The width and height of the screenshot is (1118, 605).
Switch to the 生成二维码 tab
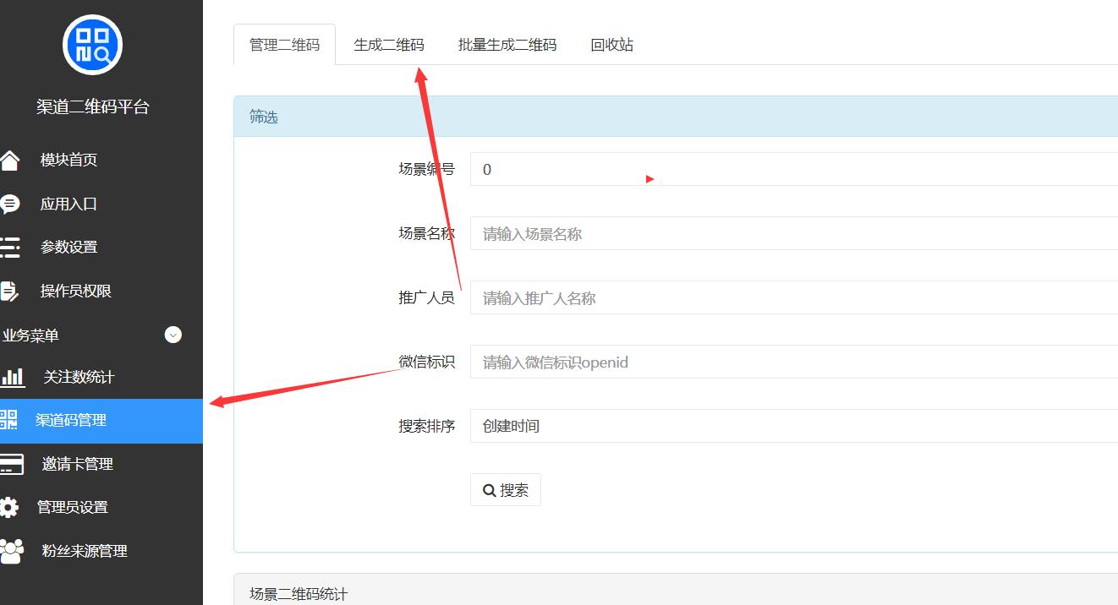(389, 45)
